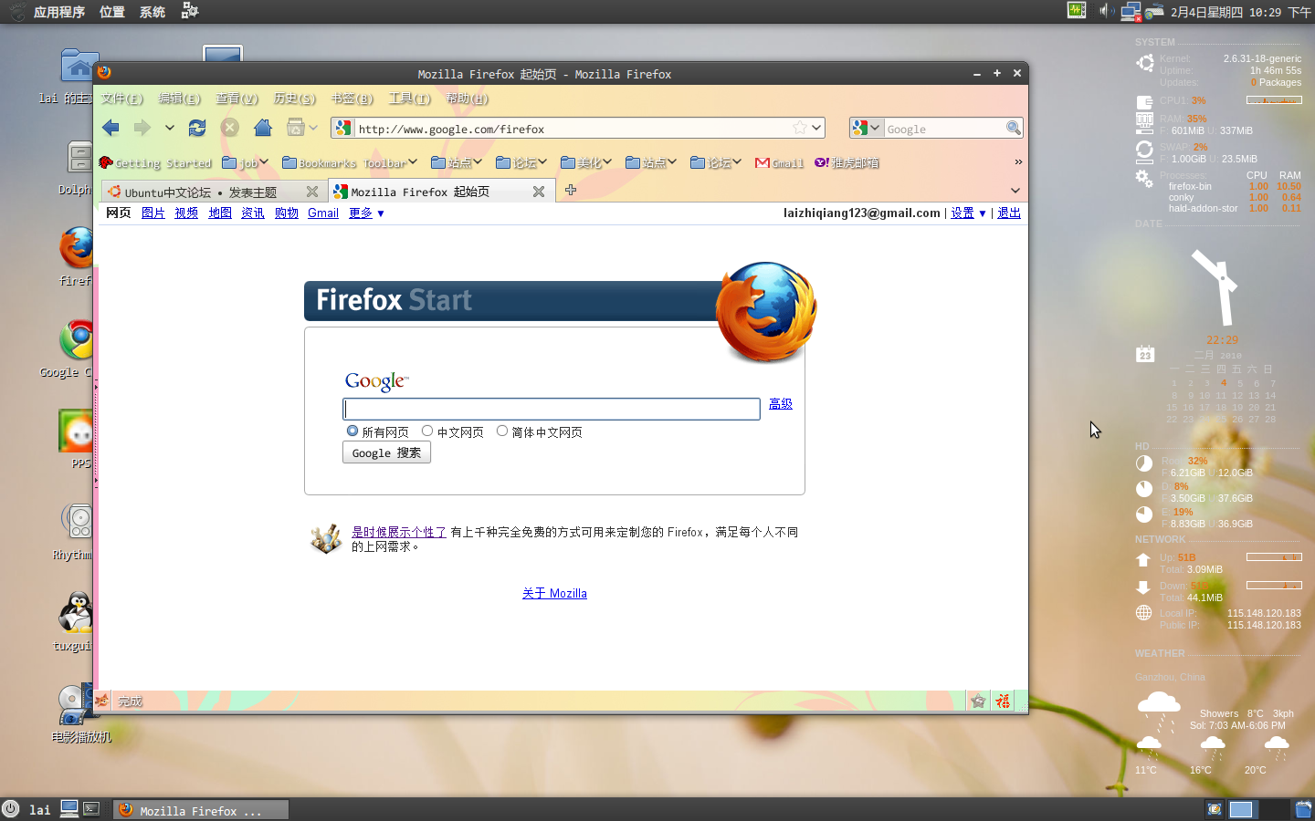The height and width of the screenshot is (821, 1315).
Task: Click the Getting Started bookmark
Action: (155, 162)
